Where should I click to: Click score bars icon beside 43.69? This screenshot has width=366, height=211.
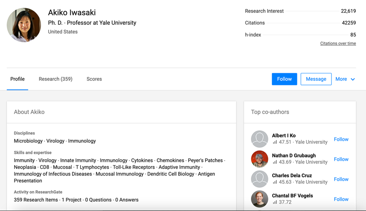(275, 162)
